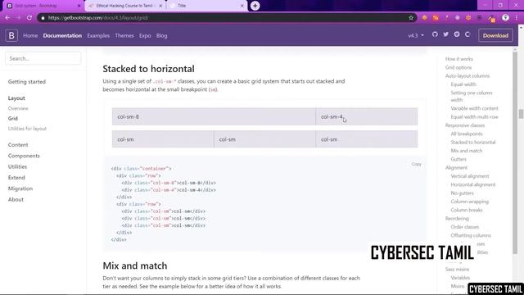
Task: Click the Download button
Action: click(495, 35)
